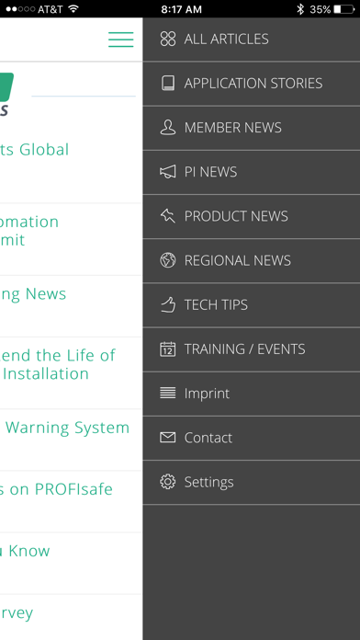Tap the green hamburger menu icon
360x640 pixels.
point(121,40)
